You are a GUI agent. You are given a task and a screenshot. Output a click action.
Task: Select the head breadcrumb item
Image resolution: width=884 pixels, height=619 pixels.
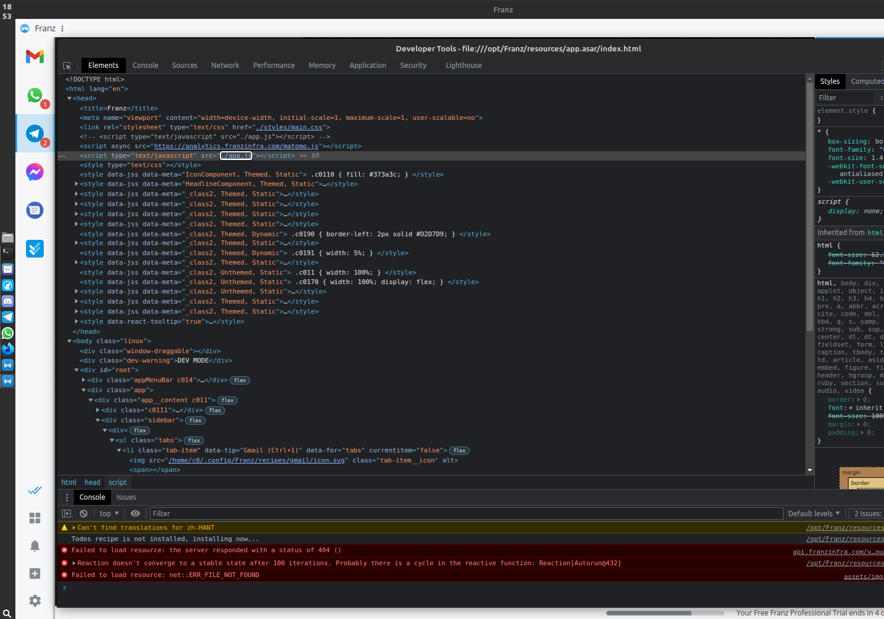pos(92,483)
